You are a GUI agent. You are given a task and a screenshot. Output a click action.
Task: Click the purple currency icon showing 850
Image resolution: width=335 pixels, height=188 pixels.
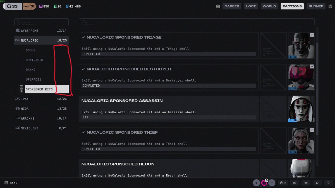point(41,6)
